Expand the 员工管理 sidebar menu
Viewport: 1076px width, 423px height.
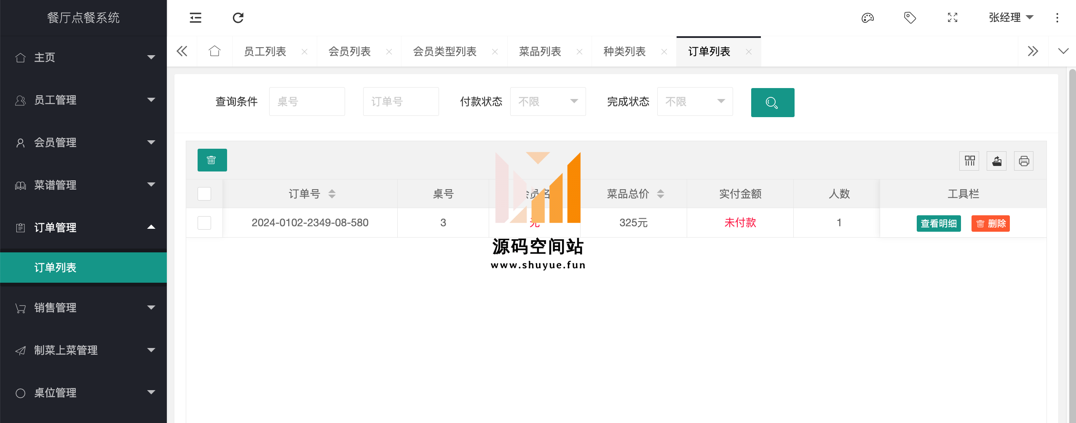click(83, 100)
